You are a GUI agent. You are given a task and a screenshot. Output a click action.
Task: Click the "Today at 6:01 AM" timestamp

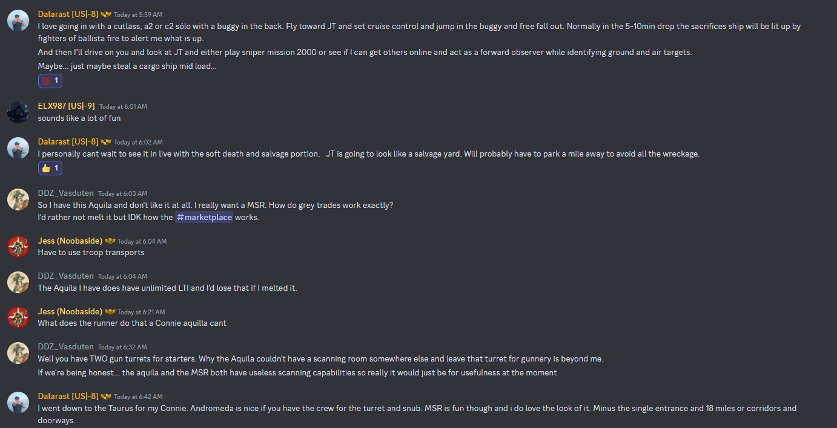coord(123,106)
